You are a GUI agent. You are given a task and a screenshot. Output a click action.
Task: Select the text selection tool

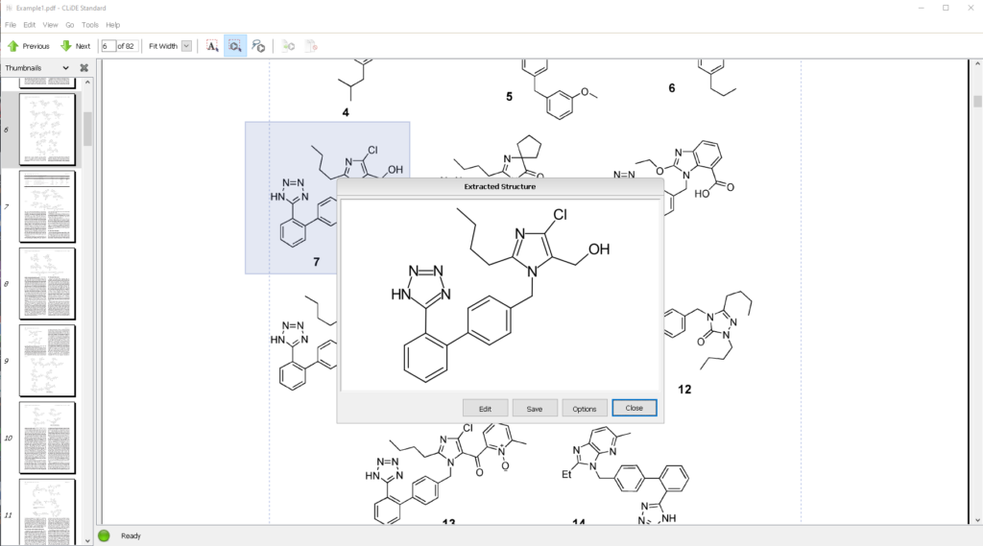212,46
